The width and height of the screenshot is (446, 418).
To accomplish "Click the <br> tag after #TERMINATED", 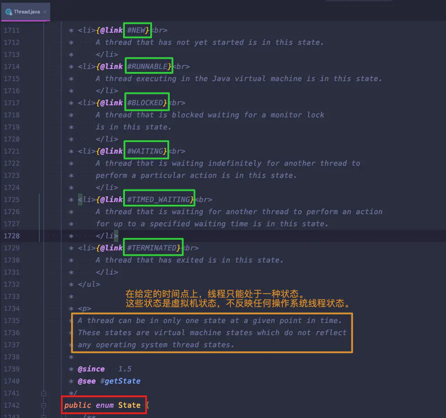I will [x=190, y=248].
